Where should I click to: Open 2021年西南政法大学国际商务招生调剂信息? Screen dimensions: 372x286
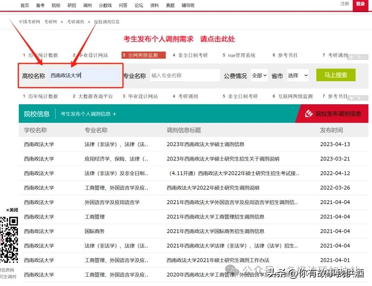(x=215, y=231)
